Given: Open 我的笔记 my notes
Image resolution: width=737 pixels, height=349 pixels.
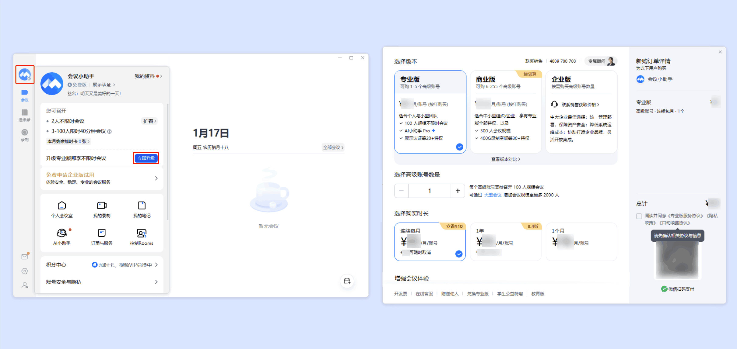Looking at the screenshot, I should 142,209.
